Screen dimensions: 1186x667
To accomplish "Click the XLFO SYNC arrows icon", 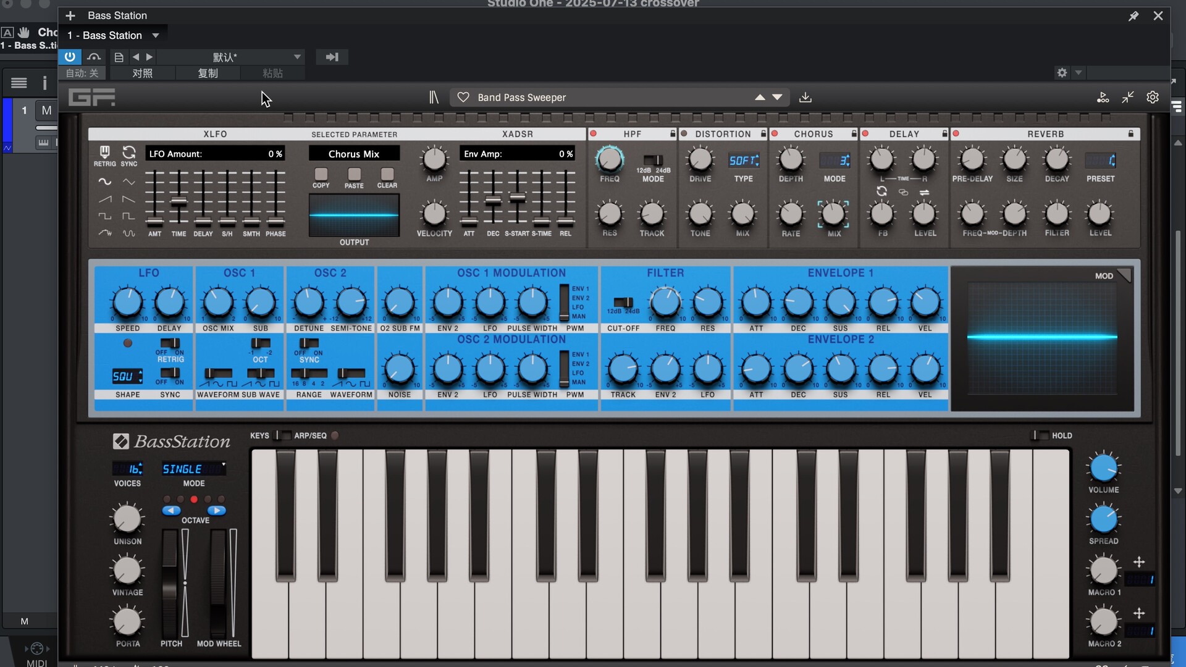I will tap(129, 152).
